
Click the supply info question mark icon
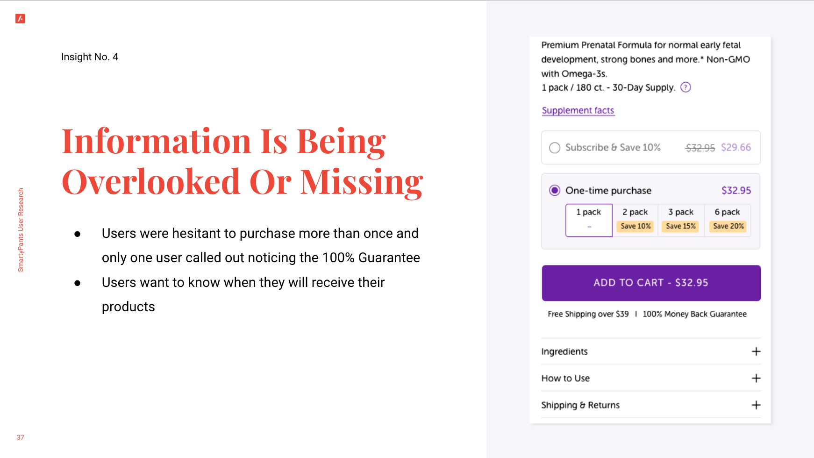[685, 87]
